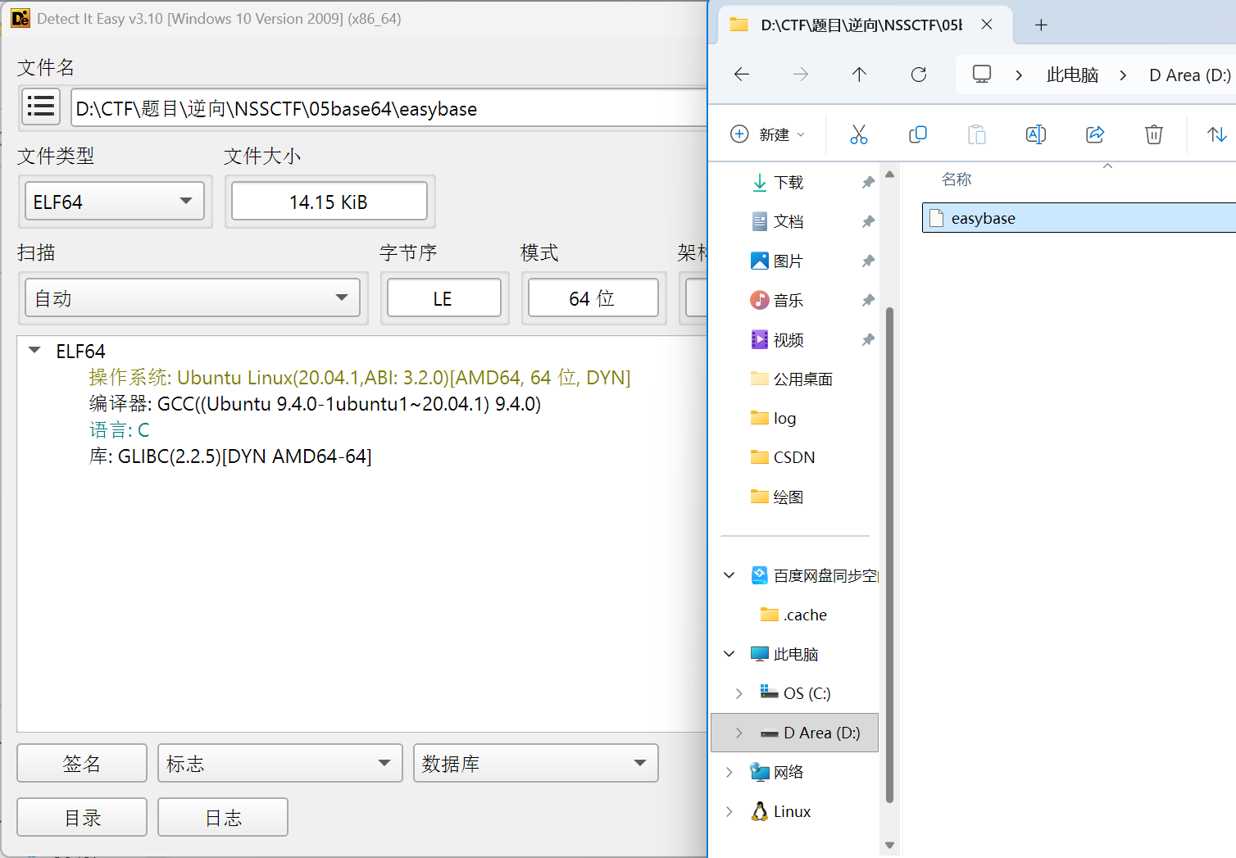The height and width of the screenshot is (858, 1236).
Task: Expand the 网络 network node
Action: 729,772
